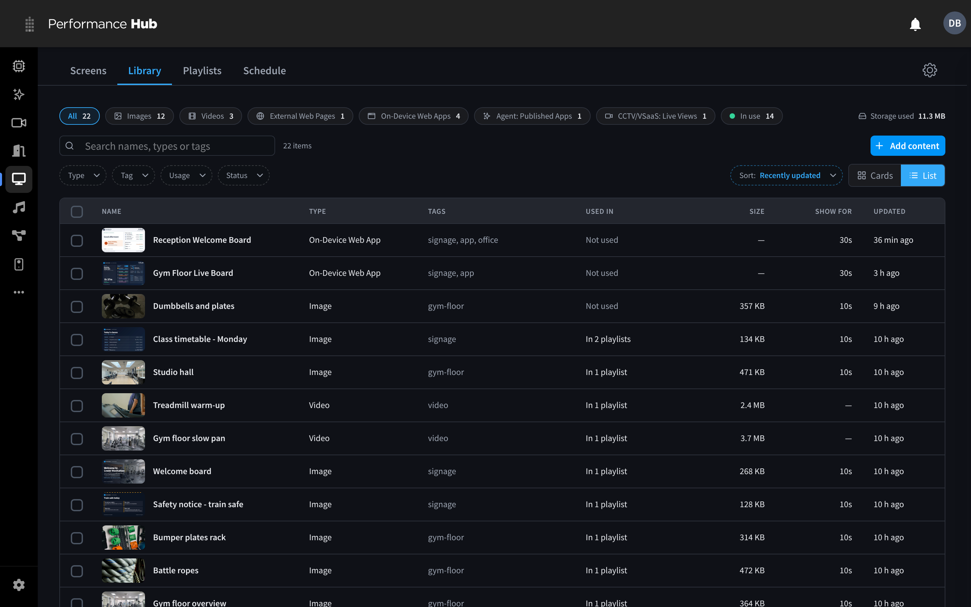Expand the Usage filter dropdown
Image resolution: width=971 pixels, height=607 pixels.
pyautogui.click(x=186, y=175)
